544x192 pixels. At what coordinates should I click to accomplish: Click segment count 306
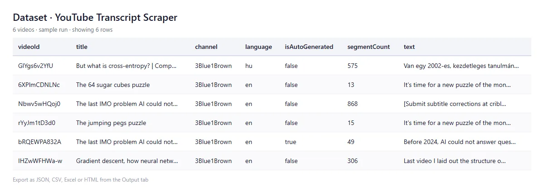pyautogui.click(x=353, y=161)
